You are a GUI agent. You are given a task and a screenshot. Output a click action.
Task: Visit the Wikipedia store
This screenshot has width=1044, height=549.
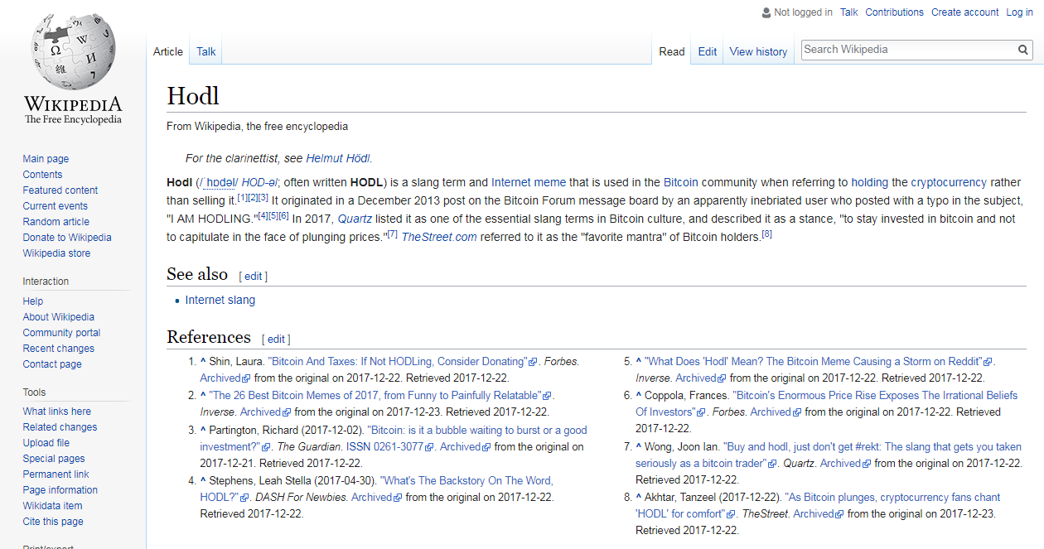tap(57, 253)
